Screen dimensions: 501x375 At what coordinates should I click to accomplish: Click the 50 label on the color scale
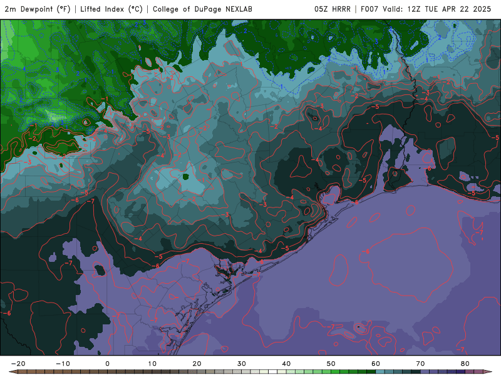coord(331,364)
